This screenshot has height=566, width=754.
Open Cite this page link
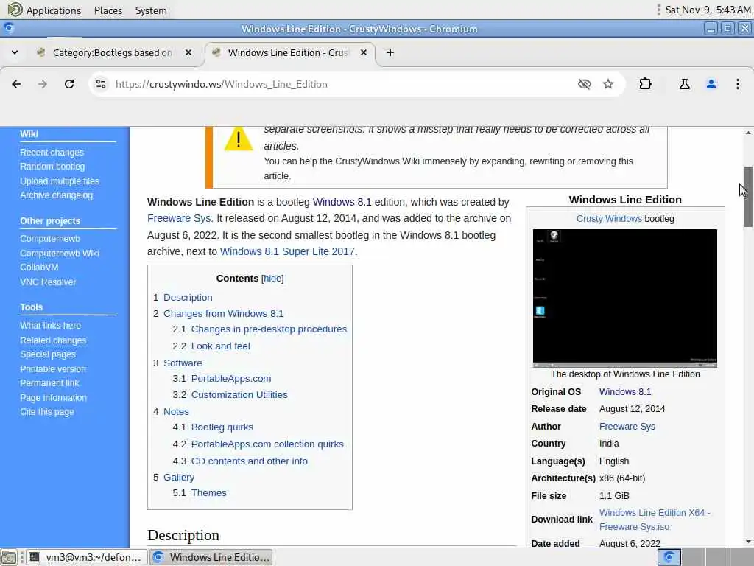pos(47,412)
